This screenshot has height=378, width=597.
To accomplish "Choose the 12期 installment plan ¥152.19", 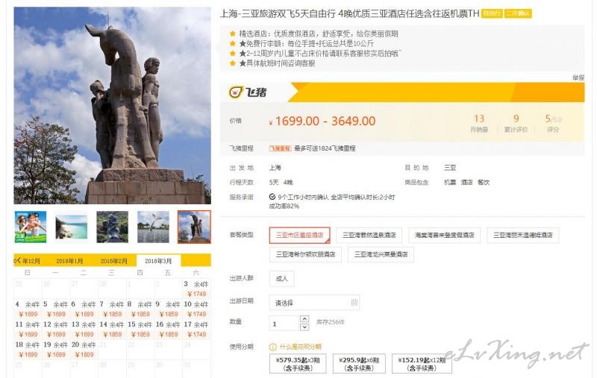I will (422, 364).
